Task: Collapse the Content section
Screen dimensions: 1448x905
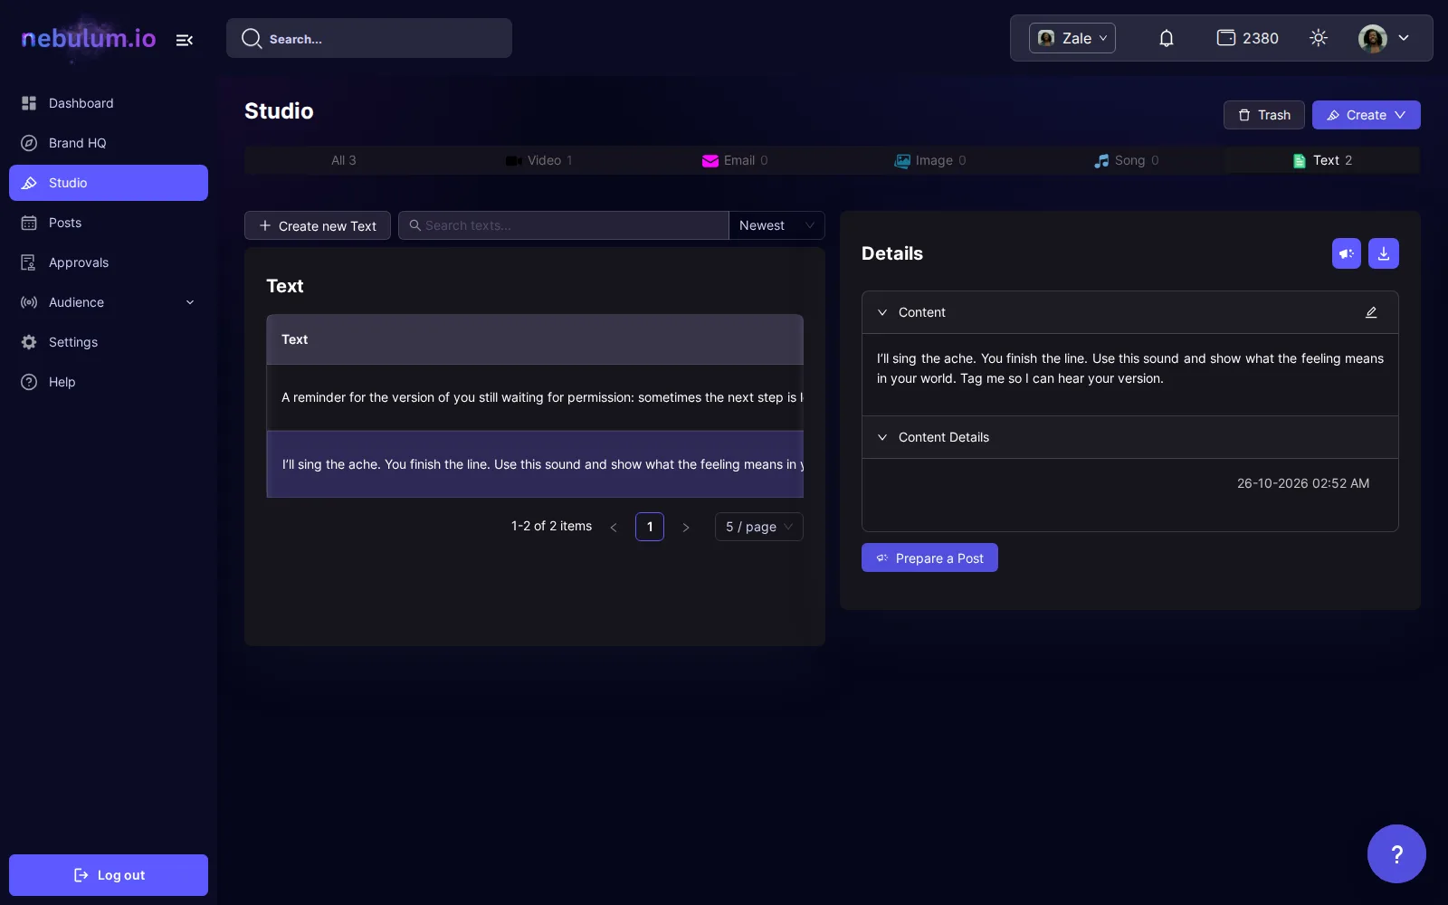Action: pyautogui.click(x=882, y=312)
